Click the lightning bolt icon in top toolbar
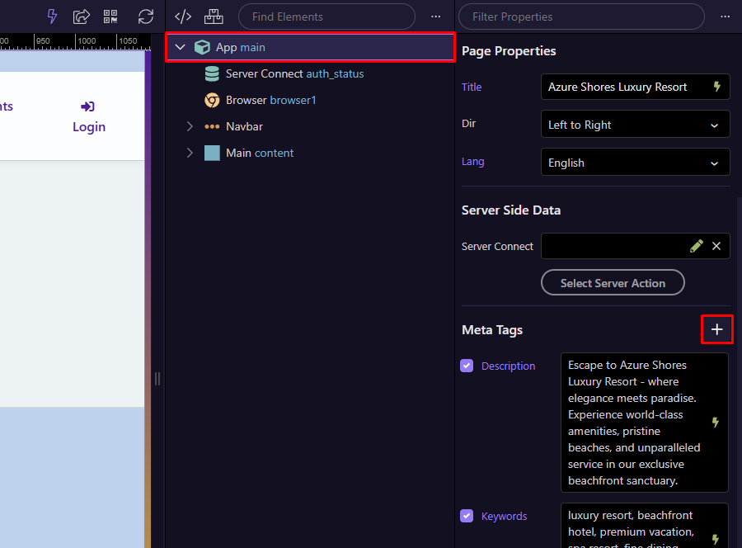742x548 pixels. [x=53, y=17]
